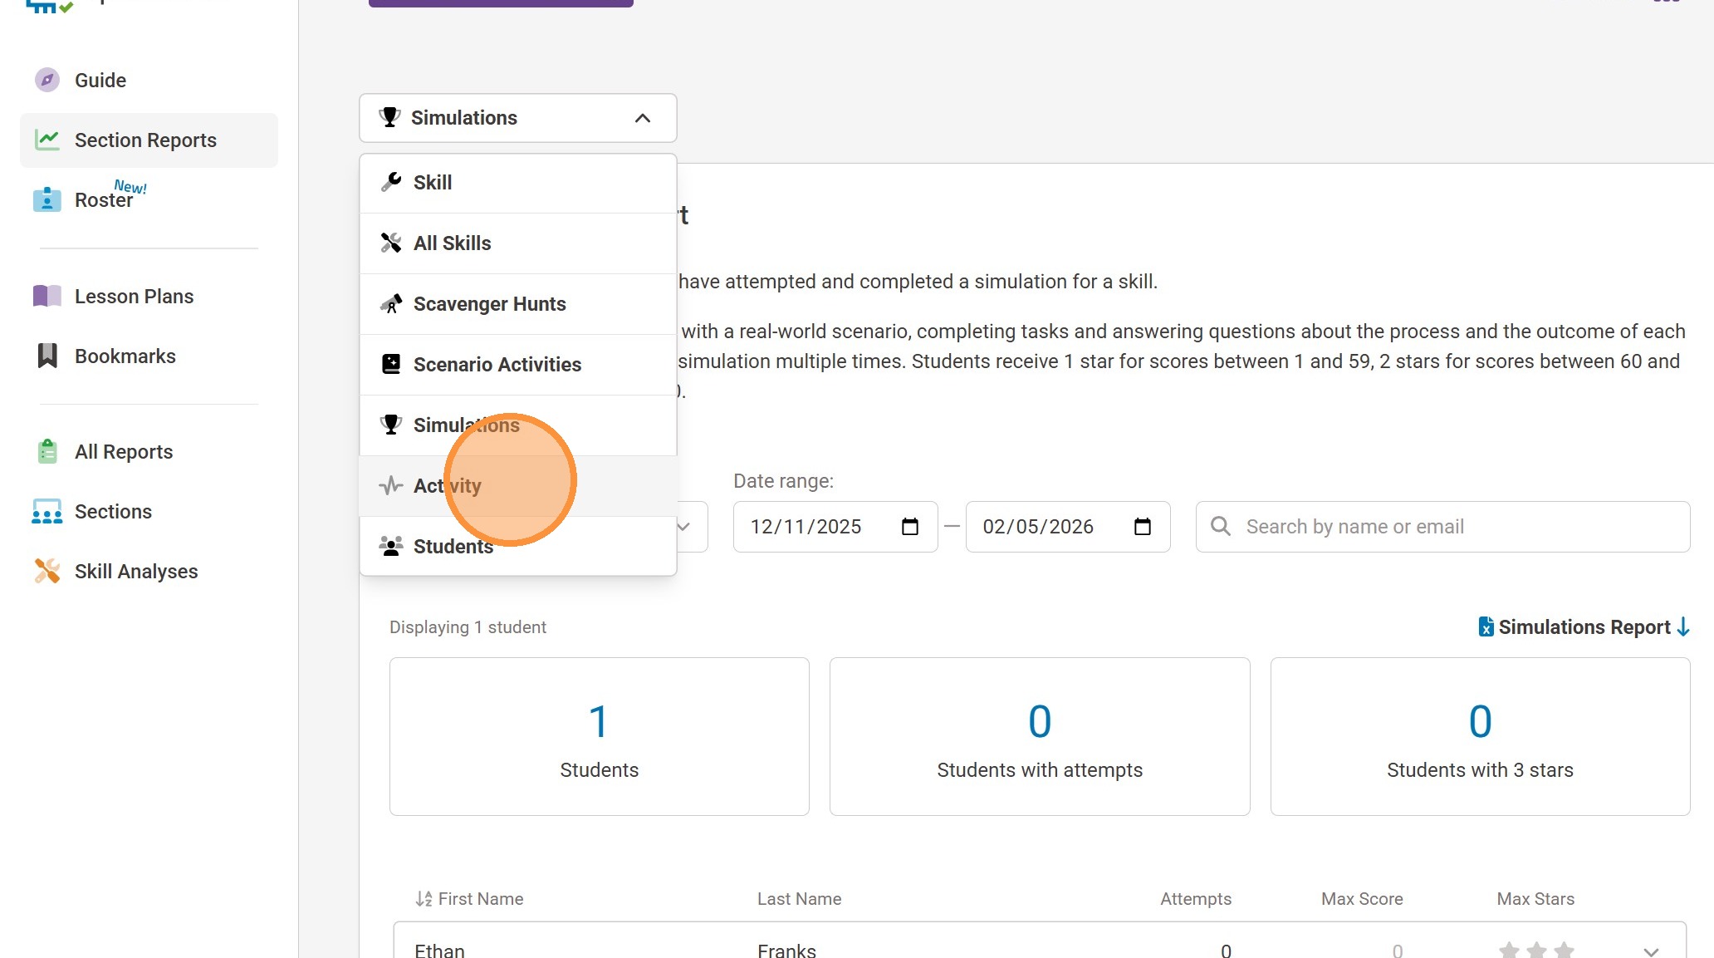Viewport: 1714px width, 958px height.
Task: Open Guide from sidebar compass icon
Action: (47, 80)
